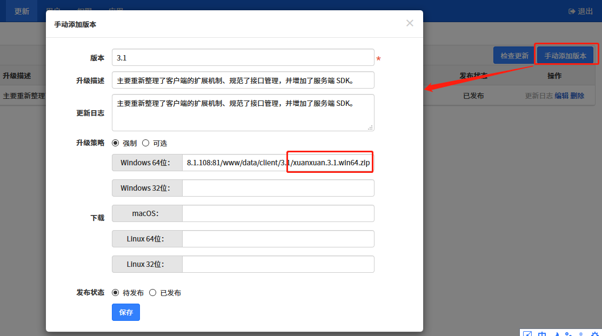The height and width of the screenshot is (336, 602).
Task: Select the 强制 upgrade strategy
Action: [116, 143]
